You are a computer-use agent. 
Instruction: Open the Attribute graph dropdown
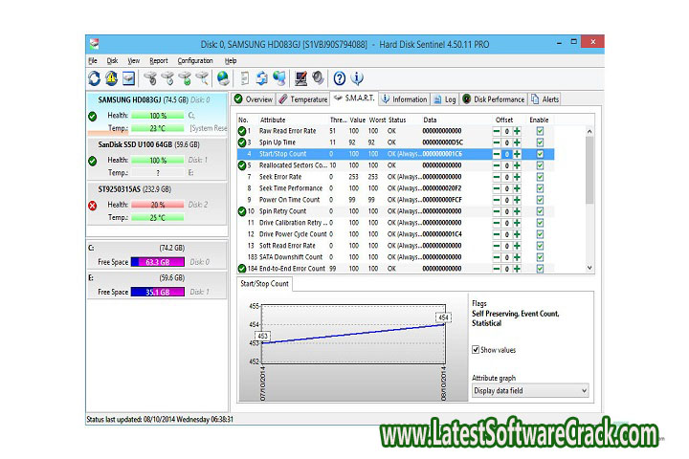pyautogui.click(x=530, y=390)
